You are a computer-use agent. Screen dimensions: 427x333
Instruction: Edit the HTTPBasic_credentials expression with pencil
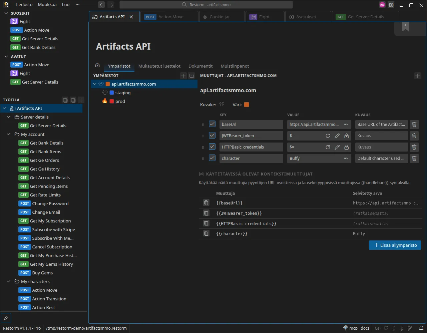(337, 147)
